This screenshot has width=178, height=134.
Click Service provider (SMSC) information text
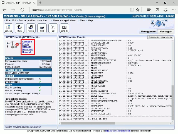coord(23,127)
